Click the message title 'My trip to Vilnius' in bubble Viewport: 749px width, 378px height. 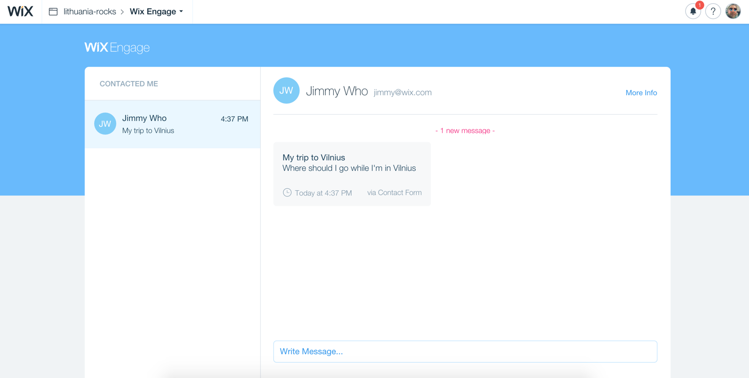[x=314, y=157]
